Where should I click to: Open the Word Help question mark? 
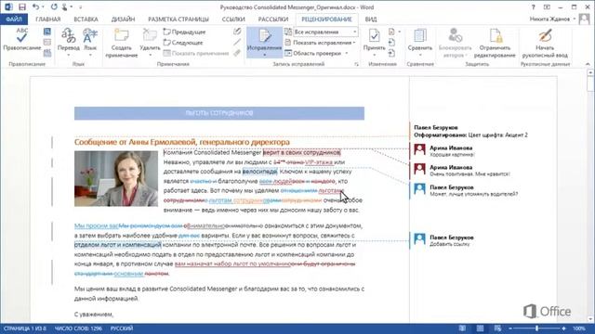[x=533, y=7]
